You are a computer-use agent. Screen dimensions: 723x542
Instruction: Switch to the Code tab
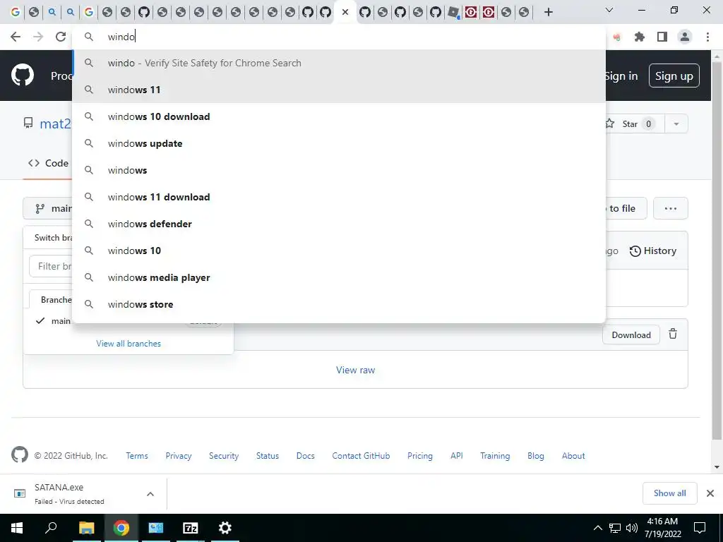pos(49,163)
